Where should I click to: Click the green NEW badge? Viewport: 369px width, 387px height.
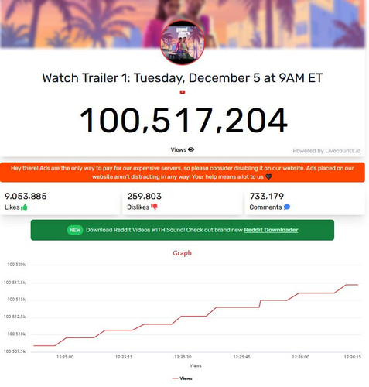75,230
